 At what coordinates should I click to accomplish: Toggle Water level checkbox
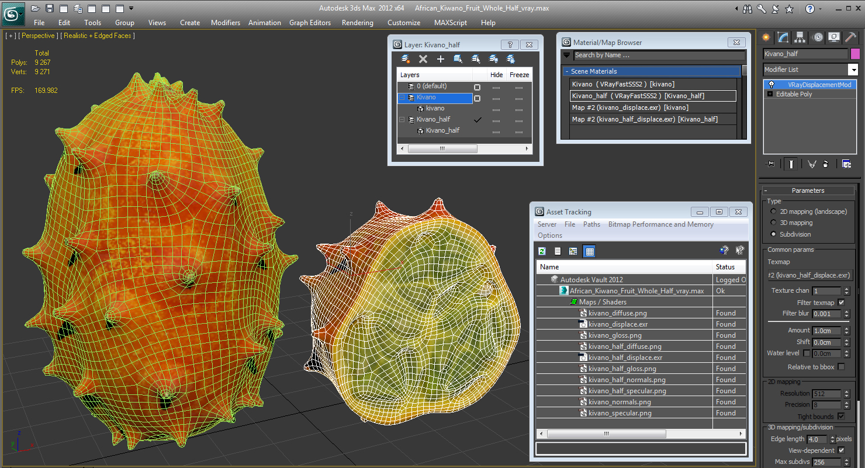(x=807, y=353)
